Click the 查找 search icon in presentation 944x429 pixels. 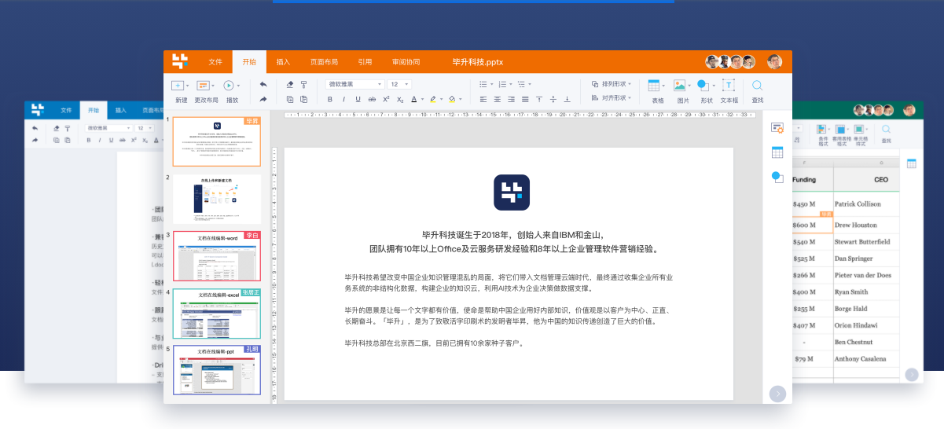click(x=758, y=86)
